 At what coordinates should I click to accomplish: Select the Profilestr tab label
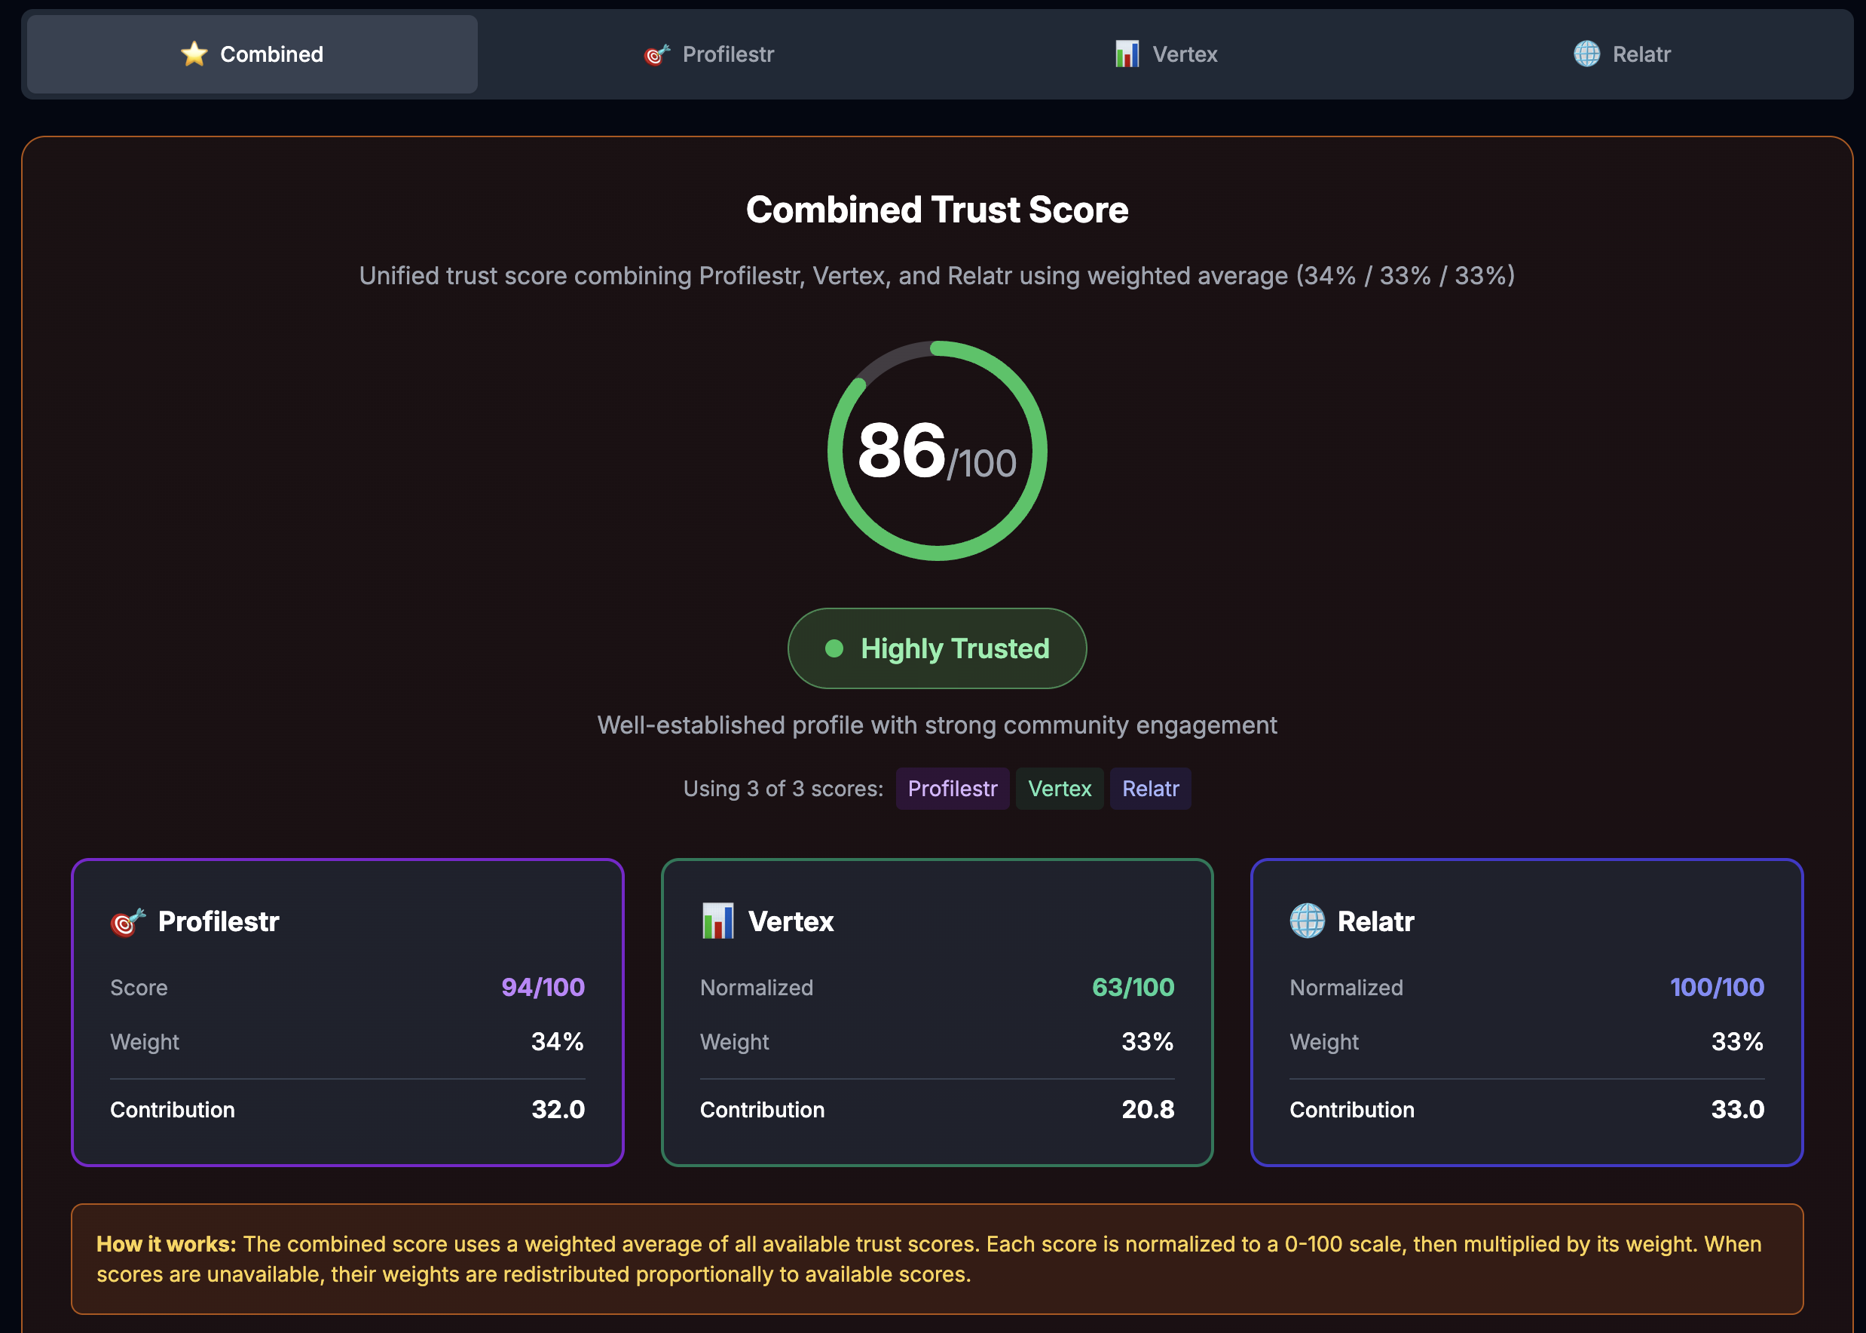(x=727, y=54)
